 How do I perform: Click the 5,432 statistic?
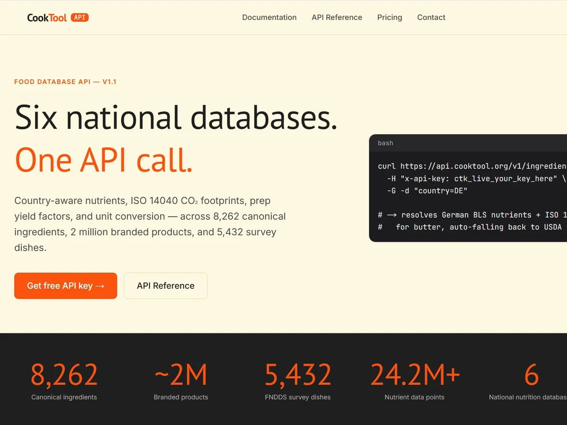pyautogui.click(x=298, y=375)
